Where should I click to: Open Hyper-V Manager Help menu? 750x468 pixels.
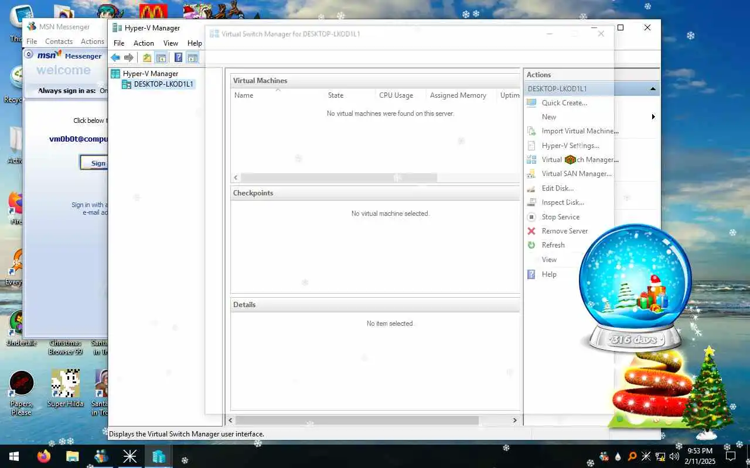[x=195, y=43]
